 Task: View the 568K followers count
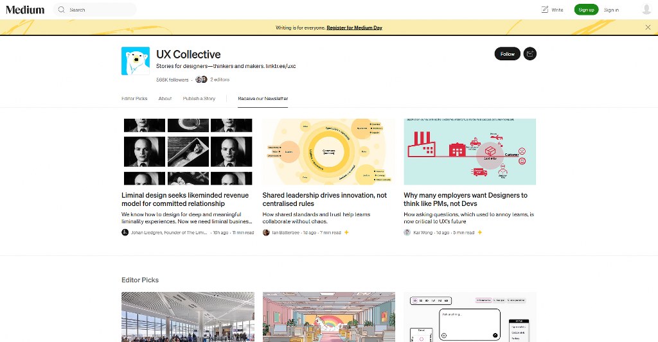[x=172, y=80]
